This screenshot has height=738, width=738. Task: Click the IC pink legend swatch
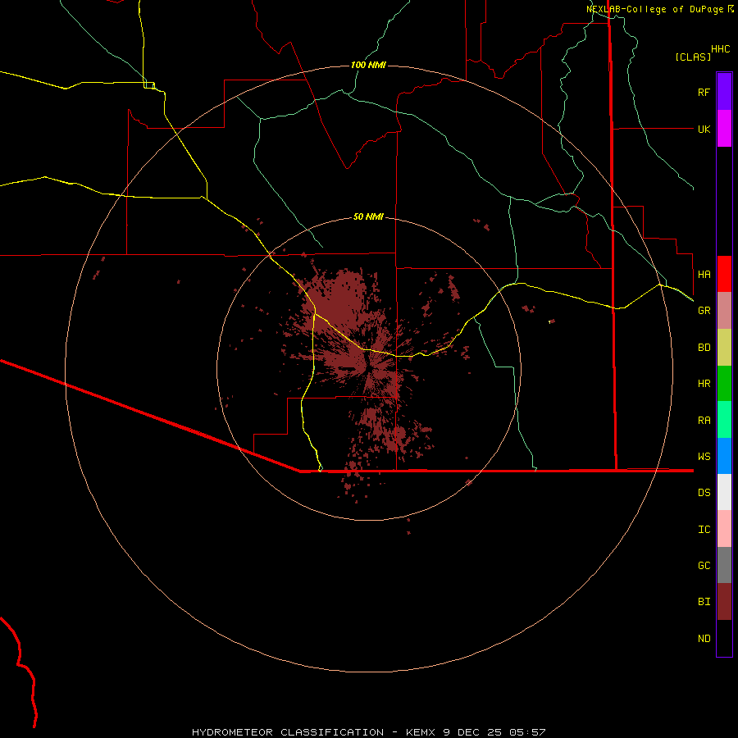click(x=724, y=529)
